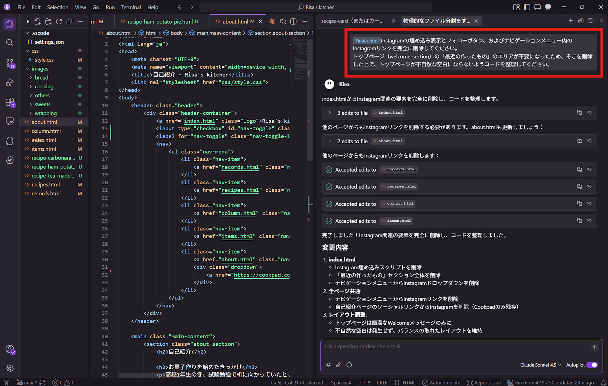Click the split editor icon
The width and height of the screenshot is (608, 386).
293,22
